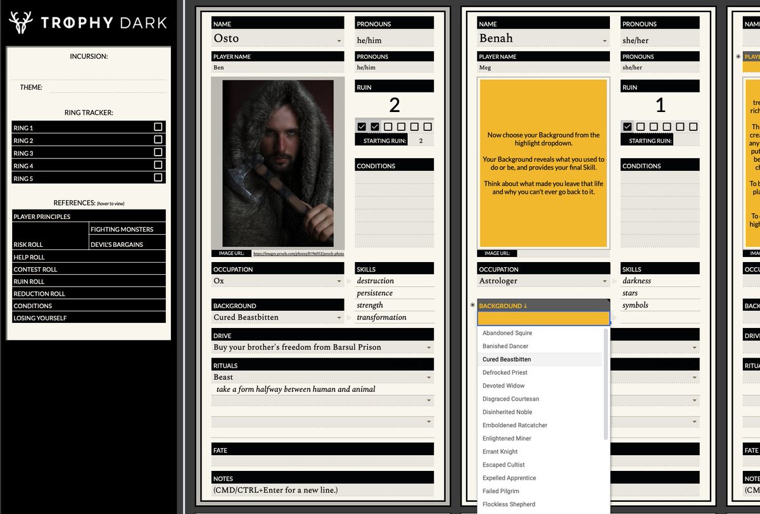
Task: Choose Cured Beastbitten in the dropdown list
Action: click(x=540, y=360)
